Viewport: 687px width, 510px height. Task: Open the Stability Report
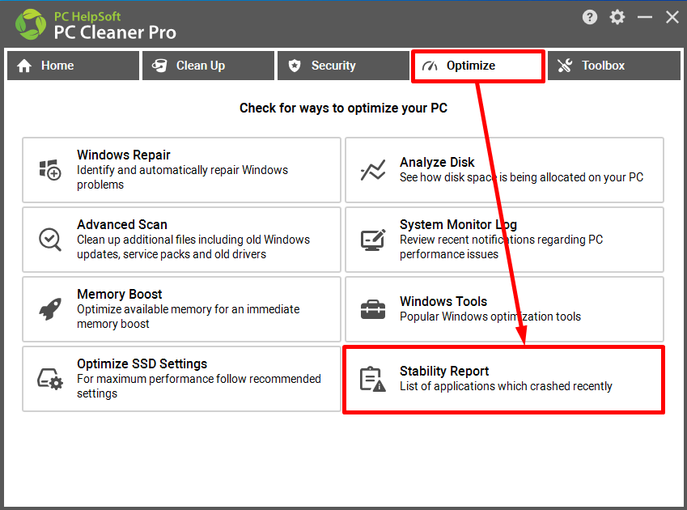tap(504, 380)
